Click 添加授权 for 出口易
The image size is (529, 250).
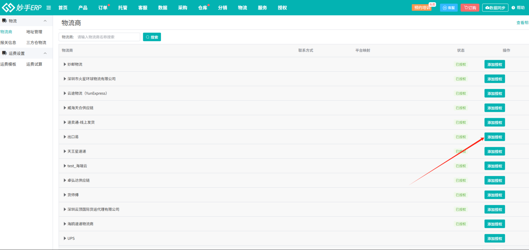tap(495, 137)
